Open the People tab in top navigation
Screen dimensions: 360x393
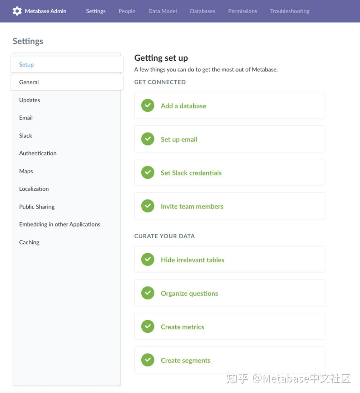click(127, 11)
